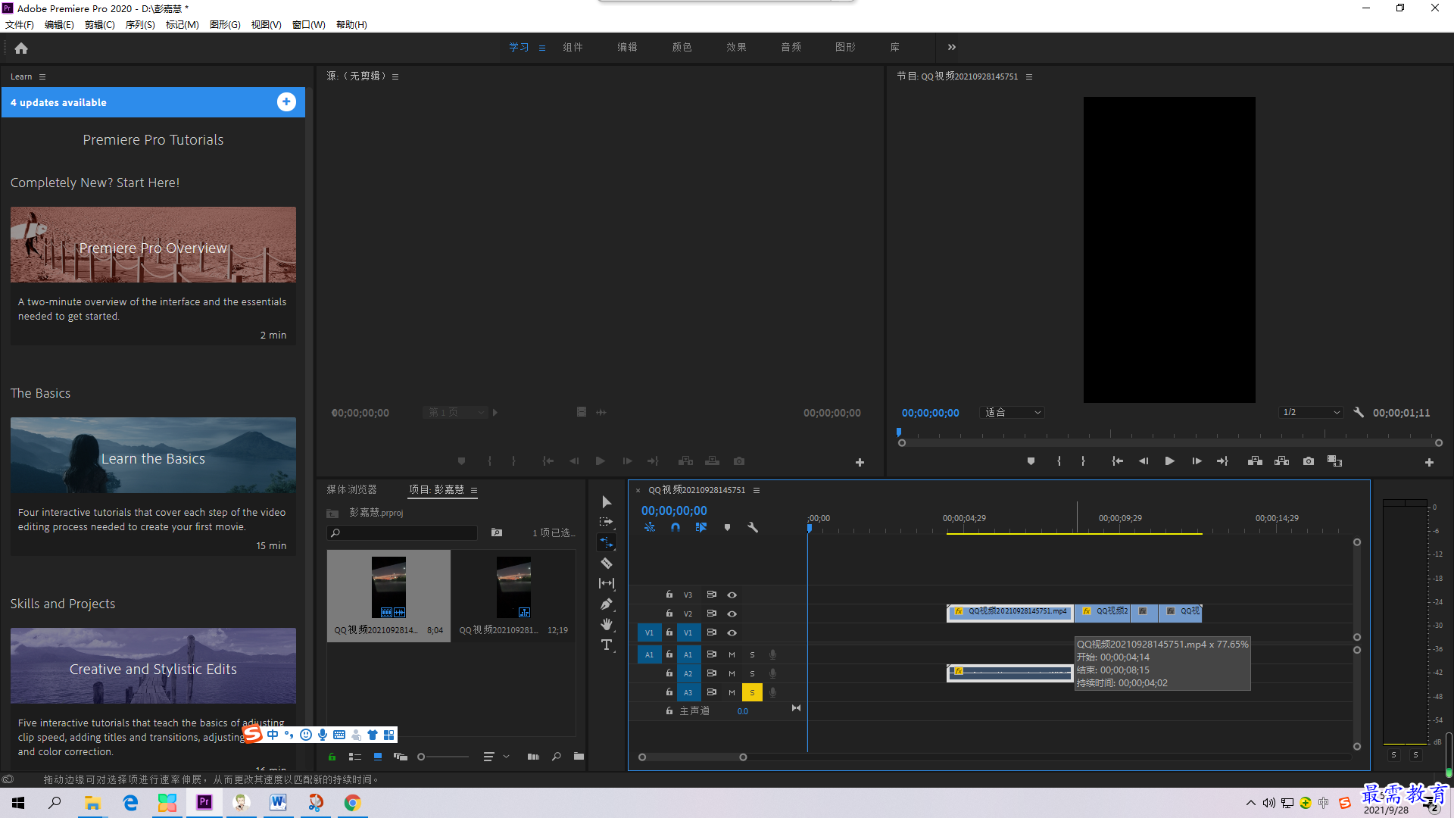Toggle snap magnet in timeline
1454x818 pixels.
coord(676,527)
